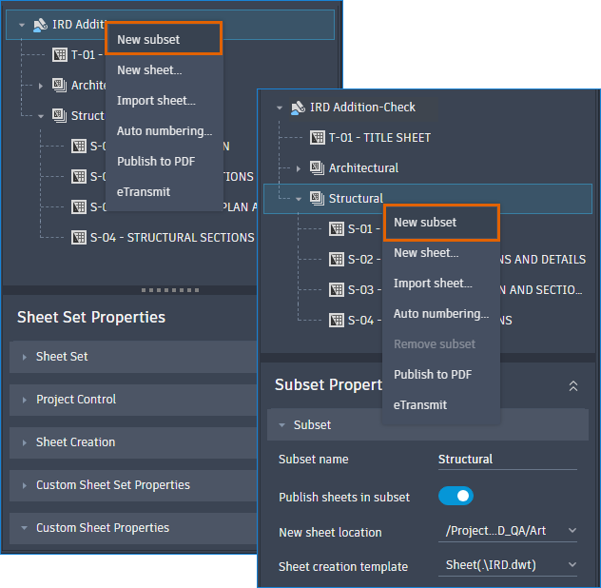This screenshot has height=588, width=601.
Task: Expand the Architectural subset in right tree
Action: [299, 168]
